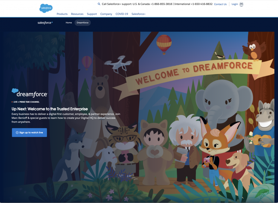This screenshot has height=203, width=278.
Task: Click the Salesforce+ logo in dark bar
Action: tap(45, 23)
